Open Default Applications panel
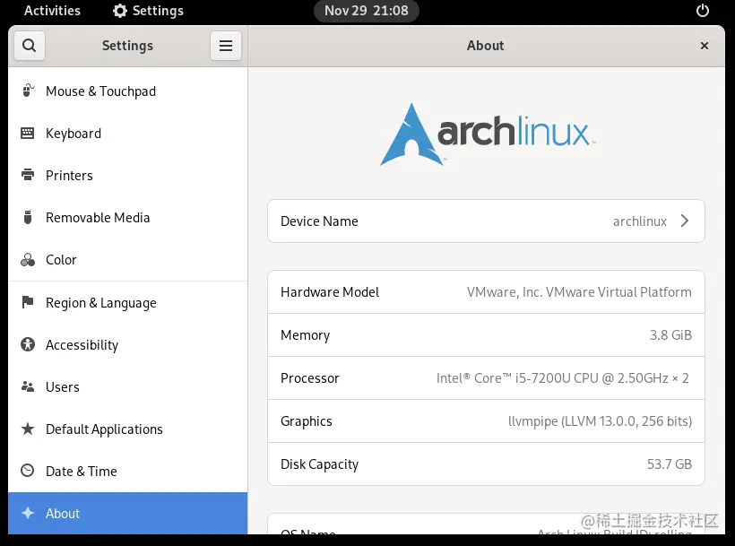 [127, 429]
